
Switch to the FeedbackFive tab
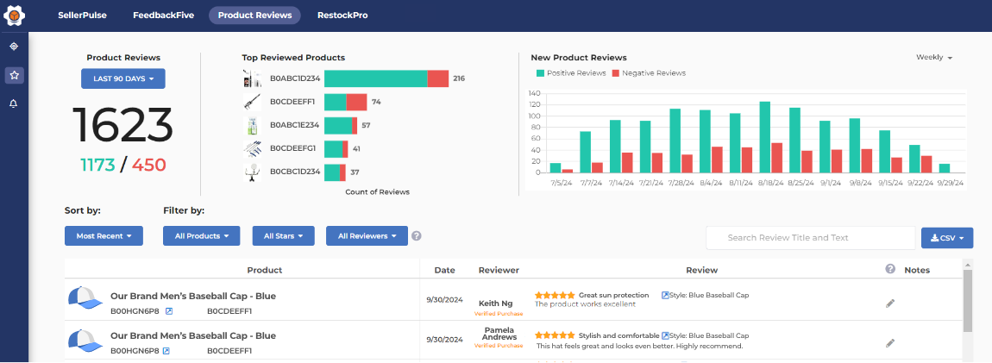point(163,15)
